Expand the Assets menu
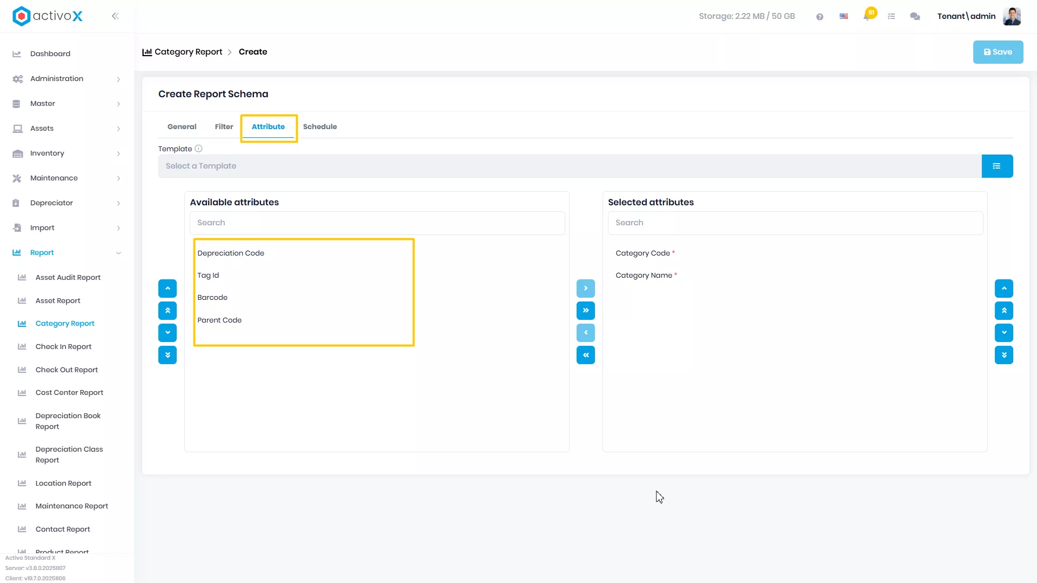 [67, 129]
